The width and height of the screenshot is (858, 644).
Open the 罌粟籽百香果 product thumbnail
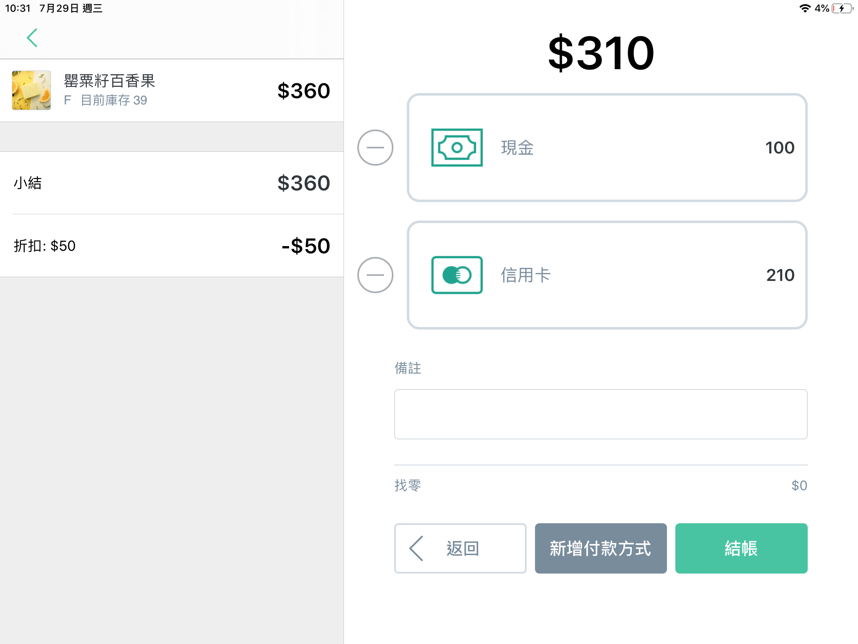pos(31,90)
